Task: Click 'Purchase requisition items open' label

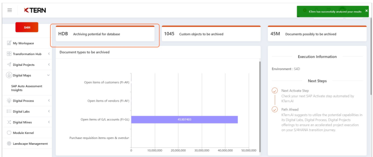Action: coord(99,138)
